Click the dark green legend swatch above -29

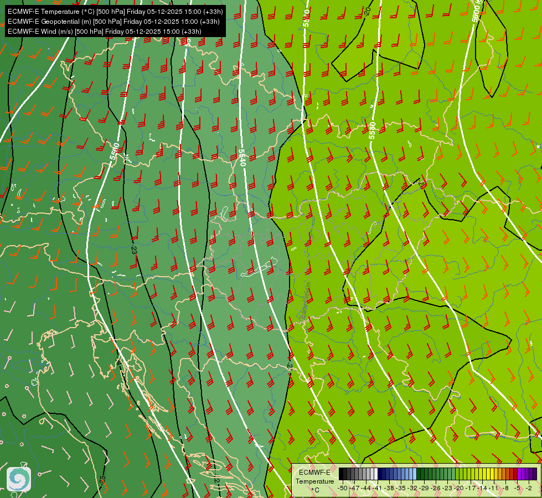click(422, 474)
